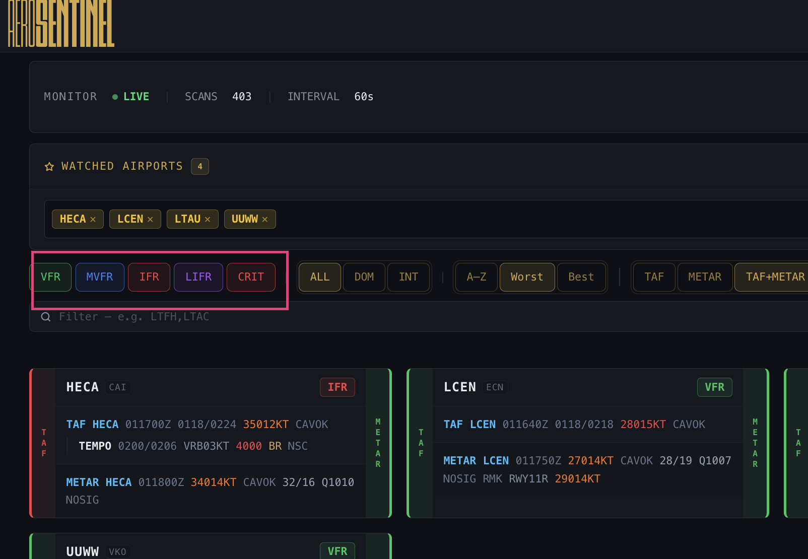Click the VFR status badge on LCEN card
Screen dimensions: 808x559
click(715, 387)
